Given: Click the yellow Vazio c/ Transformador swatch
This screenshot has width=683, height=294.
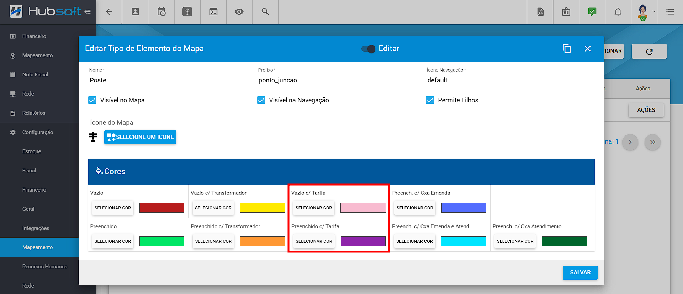Looking at the screenshot, I should (x=263, y=208).
